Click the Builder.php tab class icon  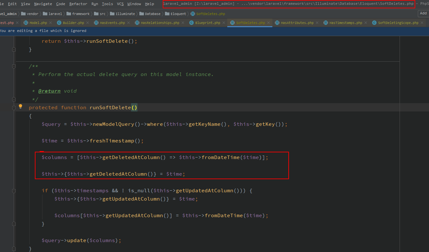tap(59, 23)
